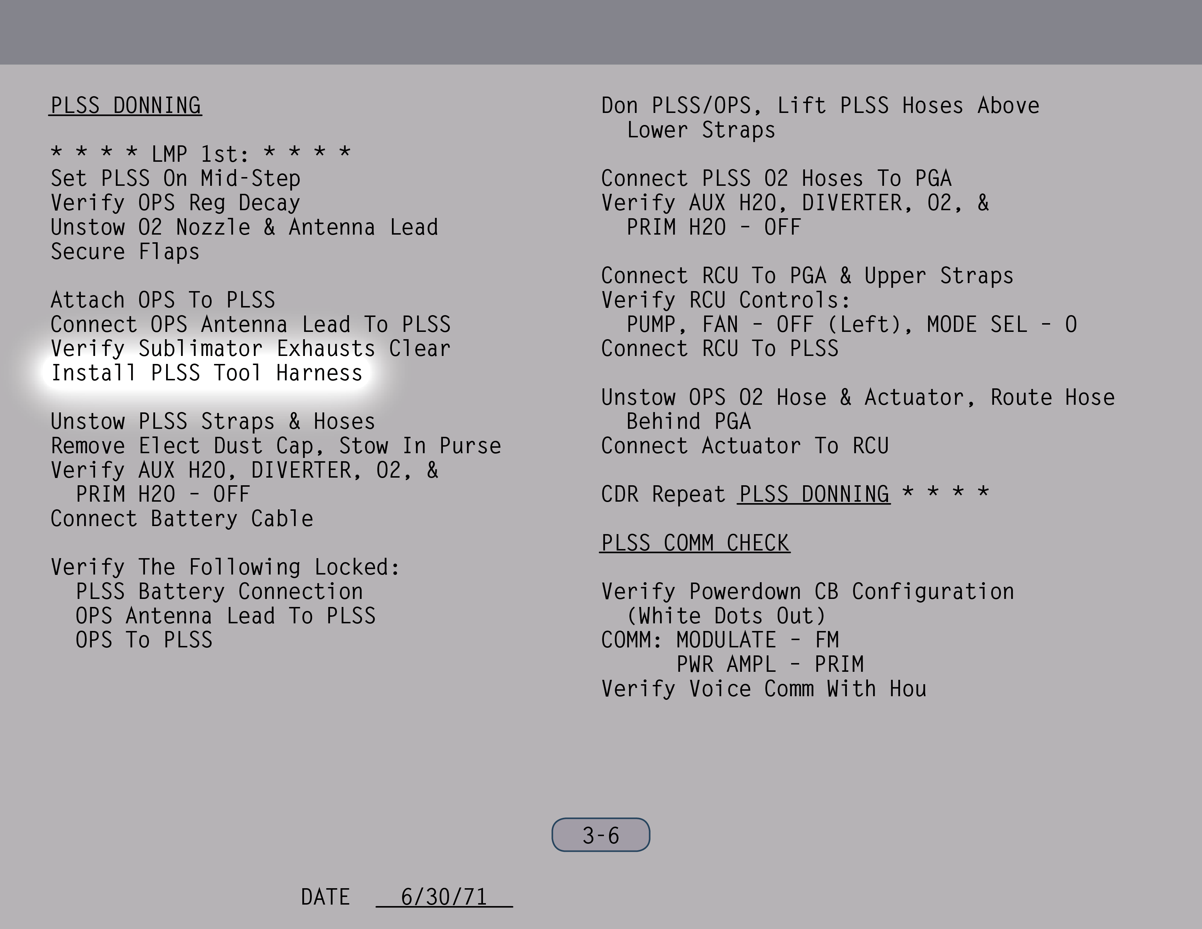Viewport: 1202px width, 929px height.
Task: Click the highlighted Install PLSS Tool Harness line
Action: coord(207,373)
